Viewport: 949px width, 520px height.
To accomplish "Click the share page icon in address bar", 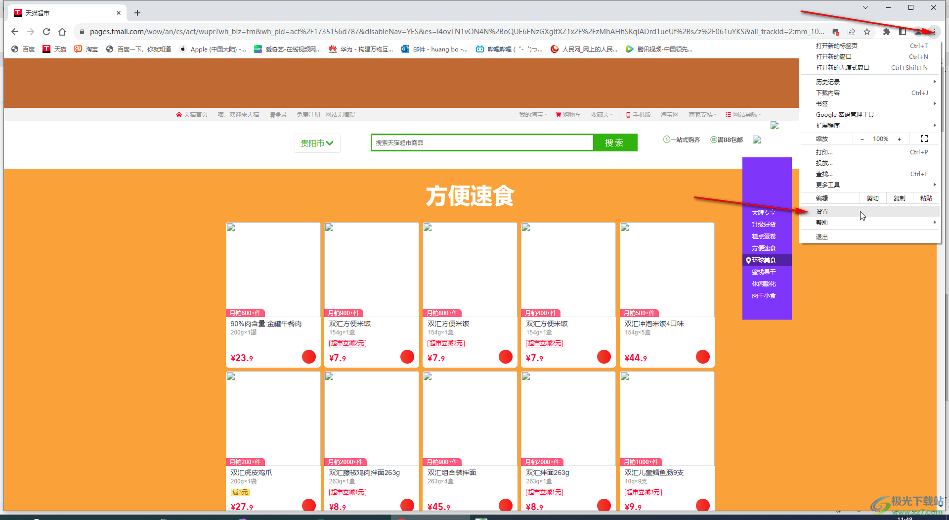I will coord(851,32).
